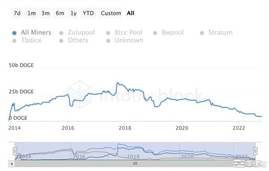The image size is (269, 171).
Task: Enable the Btcc Pool legend series
Action: tap(108, 33)
